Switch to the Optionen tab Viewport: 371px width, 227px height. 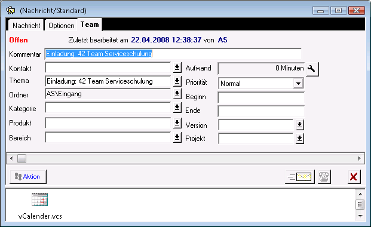pyautogui.click(x=62, y=25)
